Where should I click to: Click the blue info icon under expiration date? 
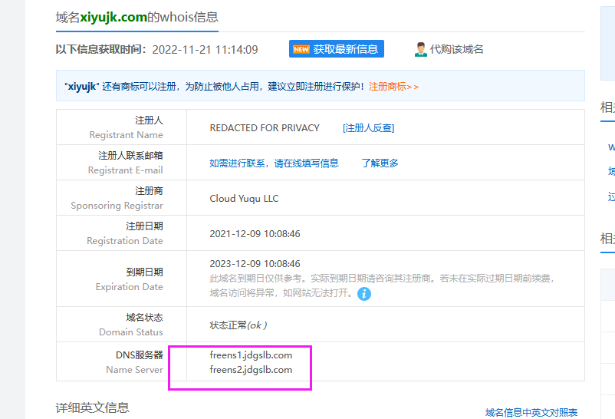click(364, 294)
